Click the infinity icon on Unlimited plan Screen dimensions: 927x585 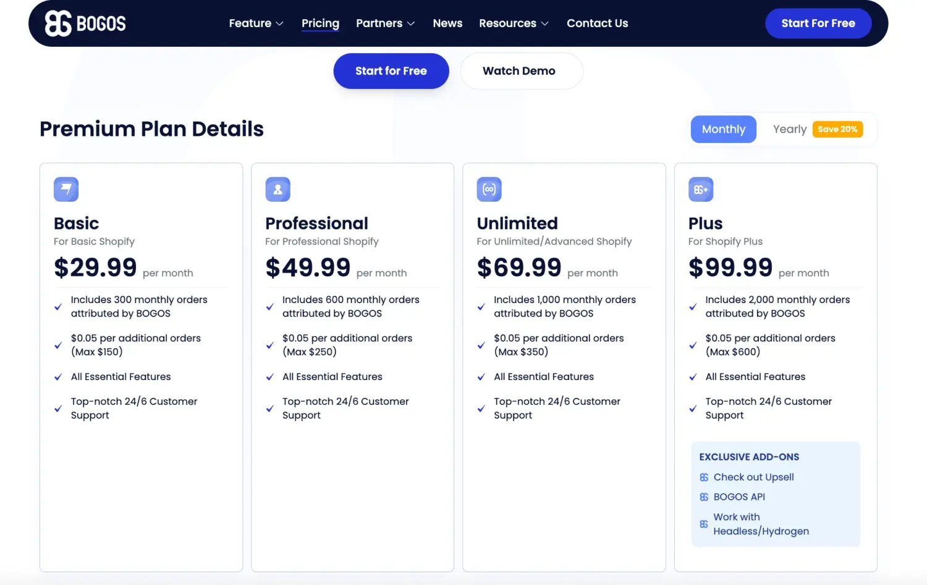coord(489,189)
